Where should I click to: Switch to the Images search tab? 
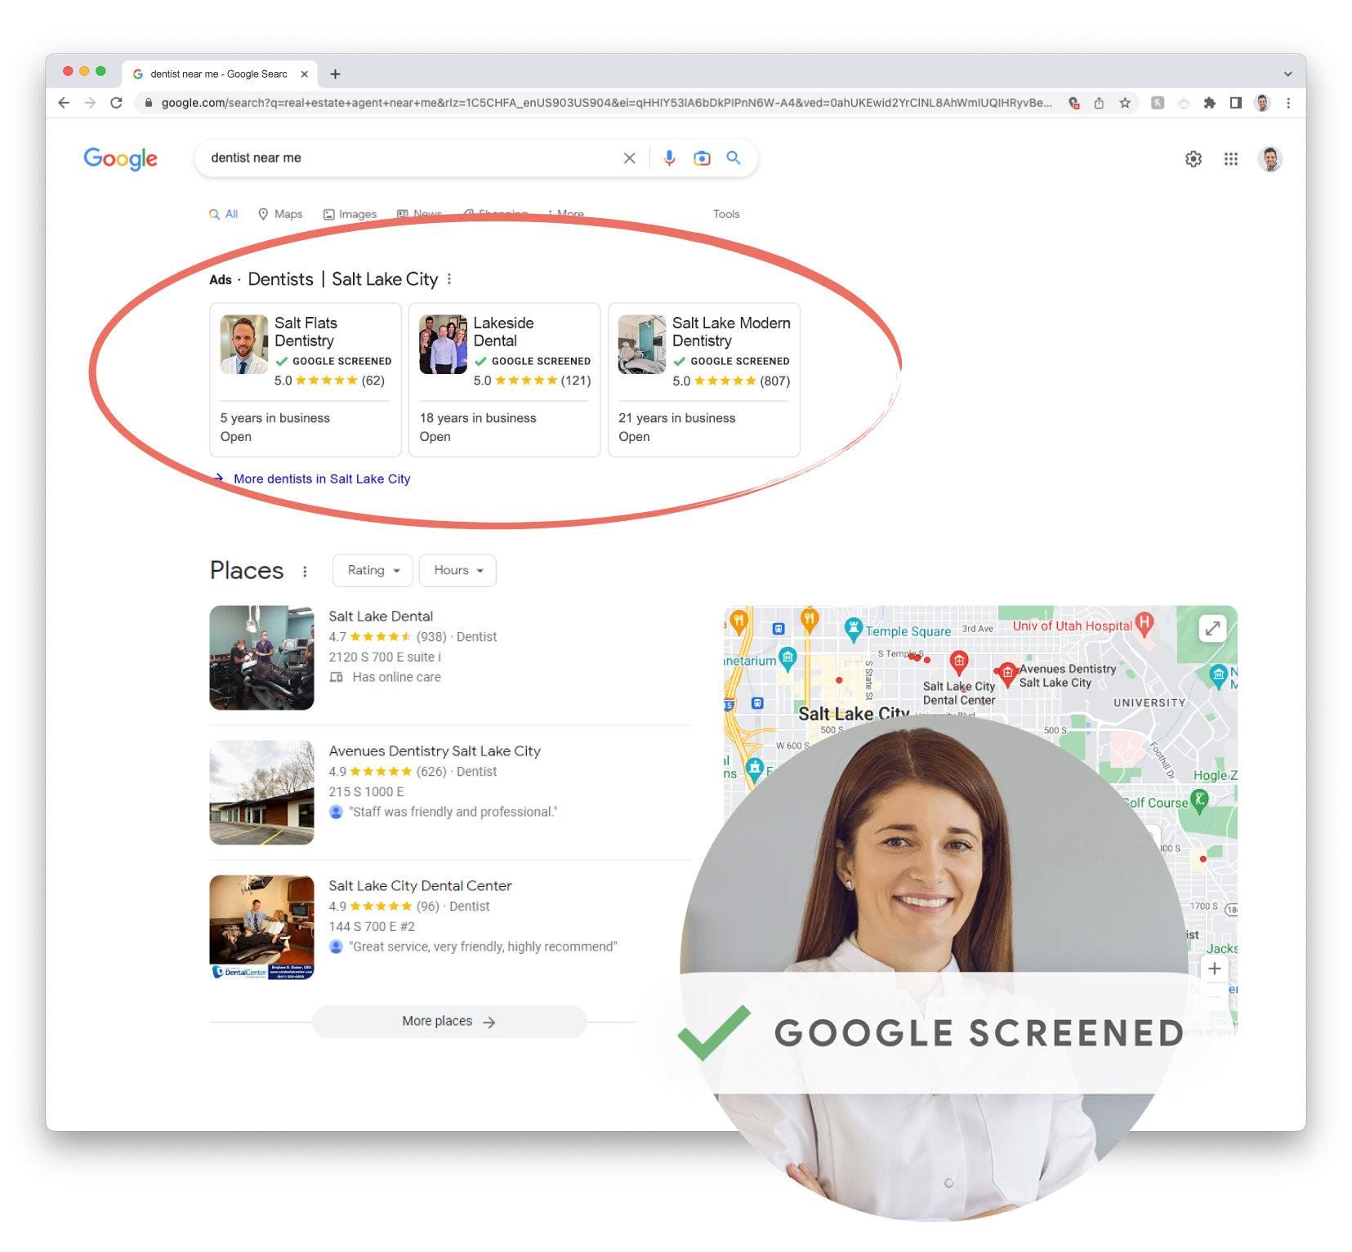(350, 214)
